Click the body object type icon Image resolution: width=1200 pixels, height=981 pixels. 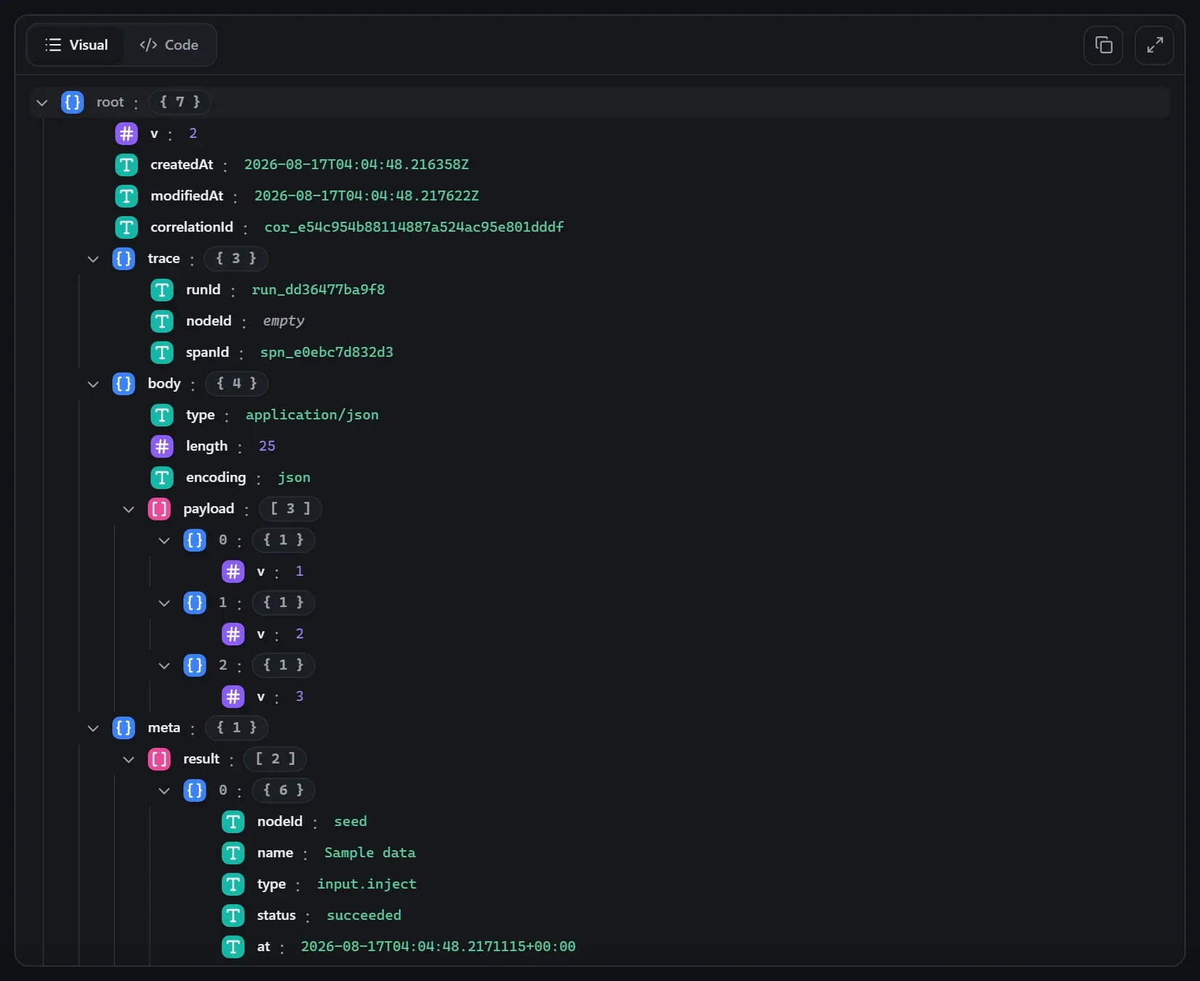click(x=124, y=384)
